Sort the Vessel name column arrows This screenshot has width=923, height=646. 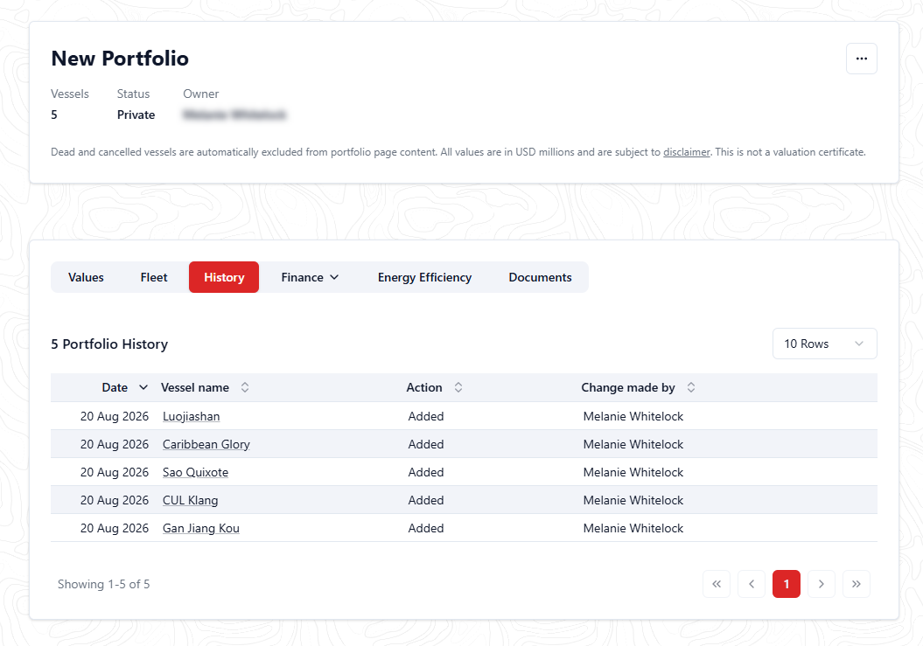(x=245, y=387)
